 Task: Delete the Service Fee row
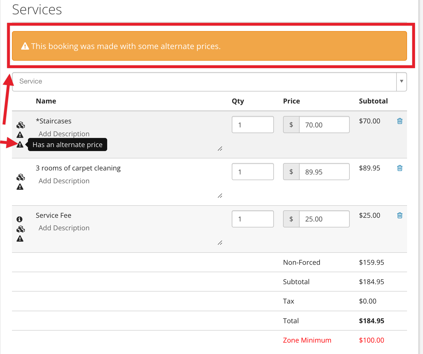click(x=400, y=215)
